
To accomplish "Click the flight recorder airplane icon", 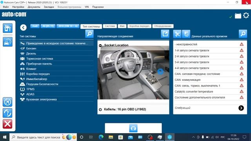I will coord(7,102).
